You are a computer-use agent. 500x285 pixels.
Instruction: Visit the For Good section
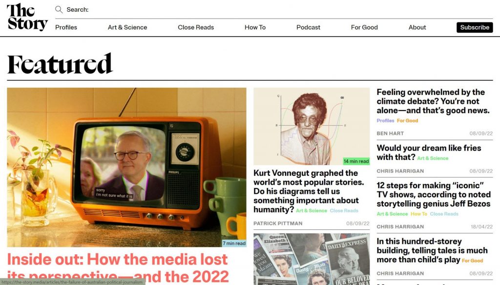364,27
